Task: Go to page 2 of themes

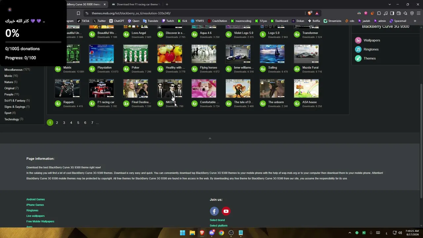Action: pos(57,123)
